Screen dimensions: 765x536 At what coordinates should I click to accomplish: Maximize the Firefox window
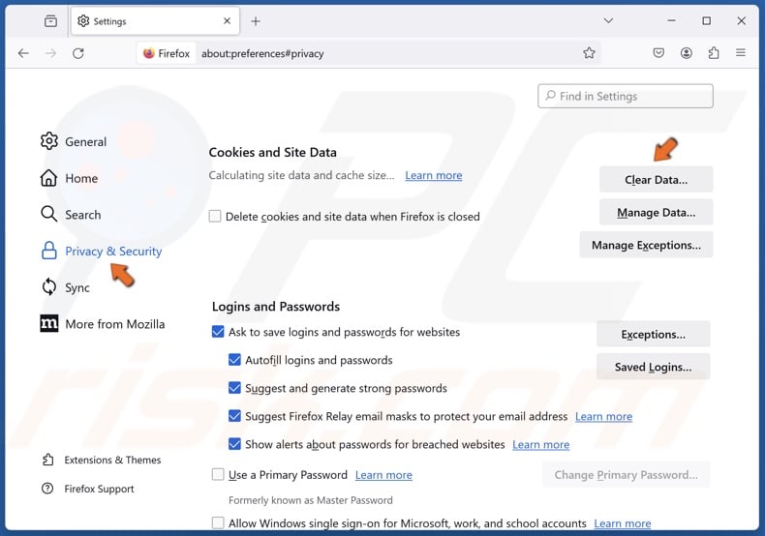(707, 21)
